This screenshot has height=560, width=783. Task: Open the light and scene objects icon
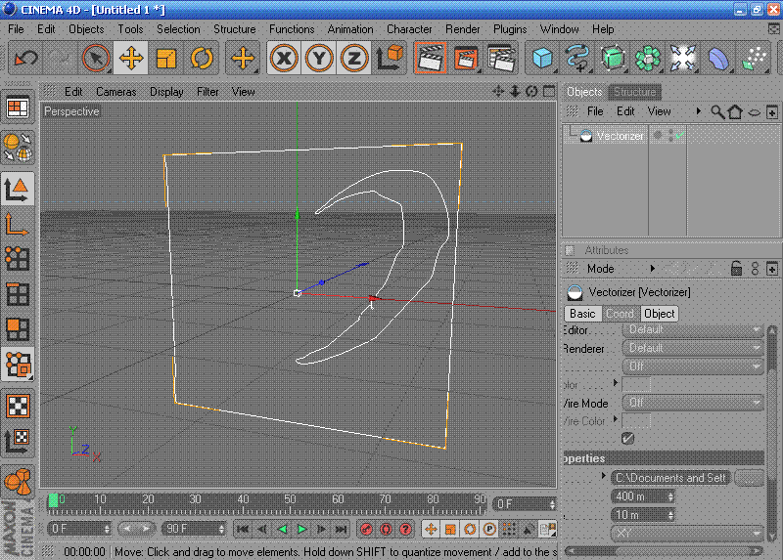tap(682, 59)
